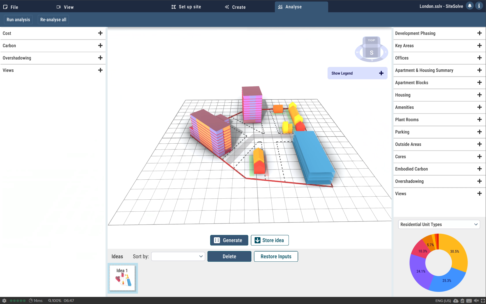Click the notification bell icon
Screen dimensions: 486x304
point(470,6)
